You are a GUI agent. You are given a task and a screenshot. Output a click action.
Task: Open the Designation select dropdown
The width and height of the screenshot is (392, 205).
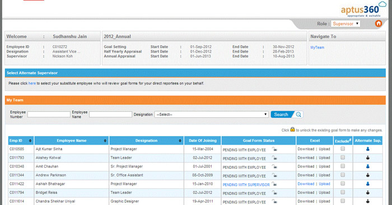point(211,115)
